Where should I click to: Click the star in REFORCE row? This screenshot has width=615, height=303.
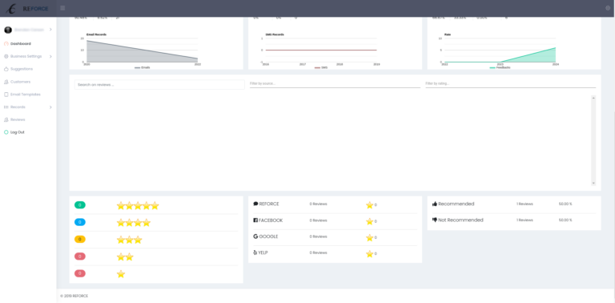(x=369, y=205)
